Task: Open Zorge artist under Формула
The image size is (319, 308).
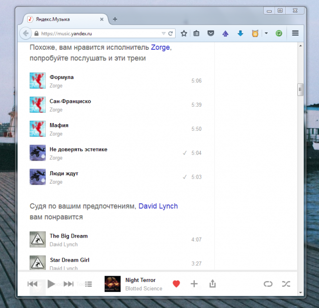Action: [56, 86]
